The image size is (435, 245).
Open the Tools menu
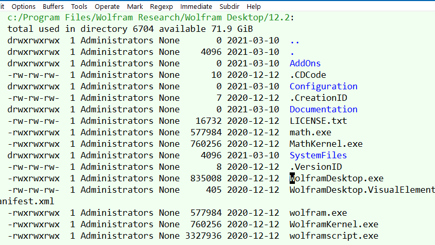[79, 7]
